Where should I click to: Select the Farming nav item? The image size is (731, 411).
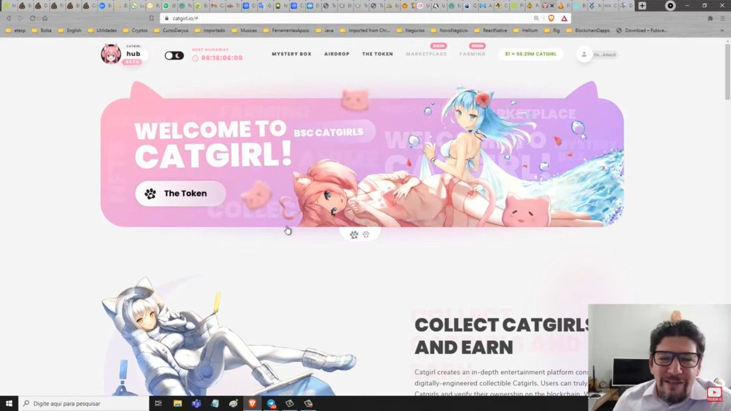(473, 54)
